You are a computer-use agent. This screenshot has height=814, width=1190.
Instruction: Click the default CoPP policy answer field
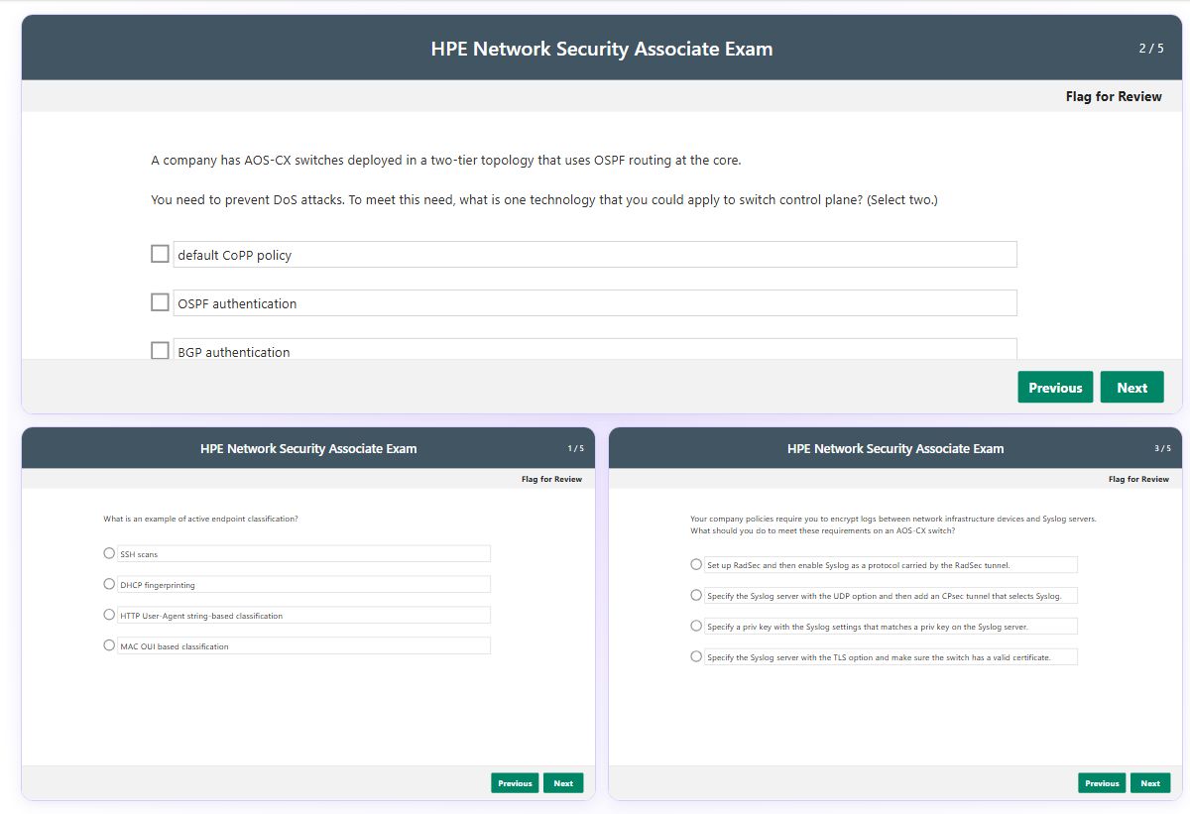pos(595,255)
